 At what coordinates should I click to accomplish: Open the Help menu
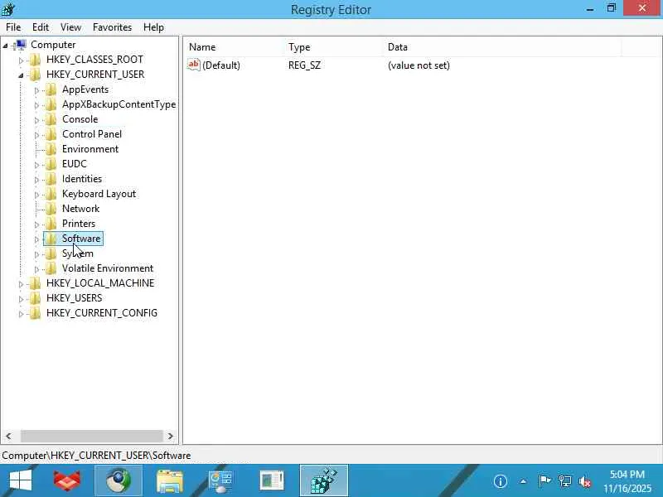click(x=153, y=27)
